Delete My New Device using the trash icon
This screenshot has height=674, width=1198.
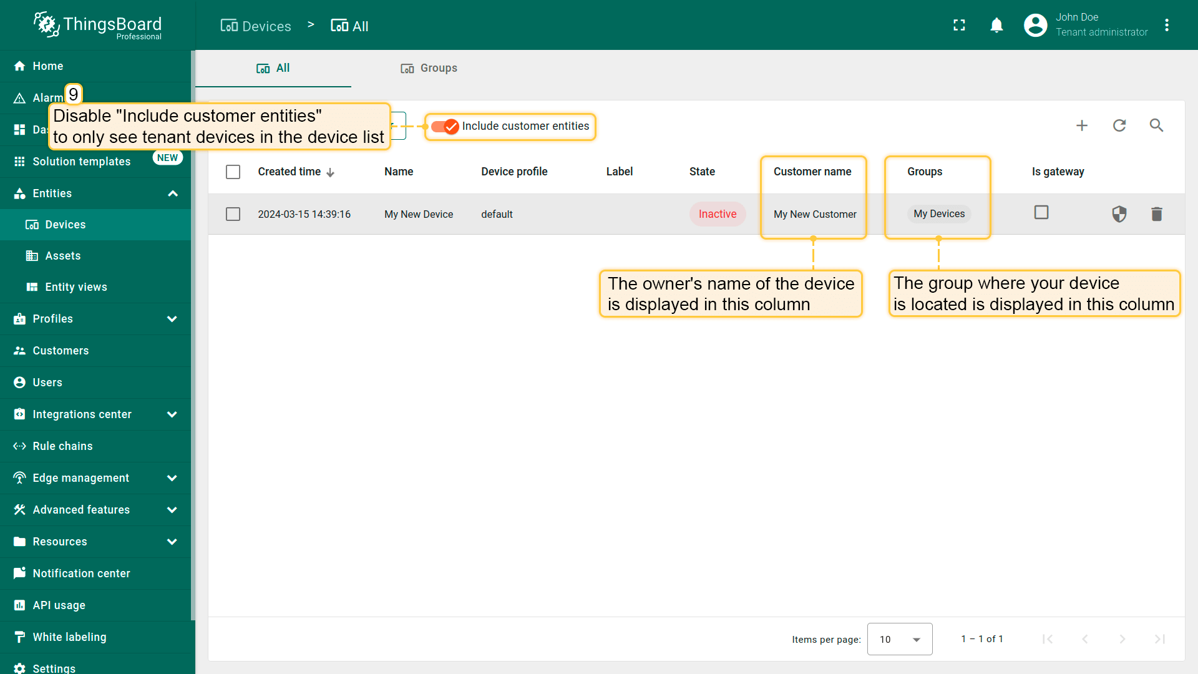(x=1157, y=214)
